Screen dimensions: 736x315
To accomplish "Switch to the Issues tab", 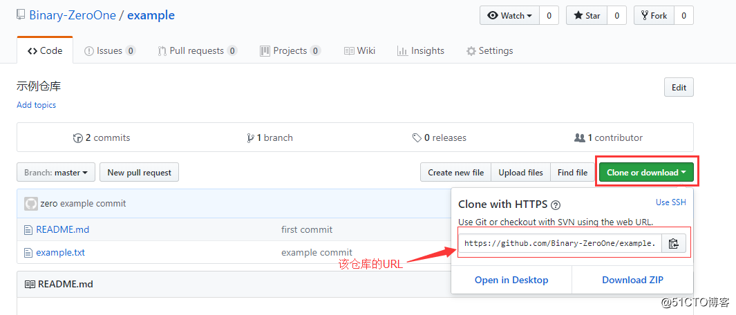I will [x=110, y=50].
